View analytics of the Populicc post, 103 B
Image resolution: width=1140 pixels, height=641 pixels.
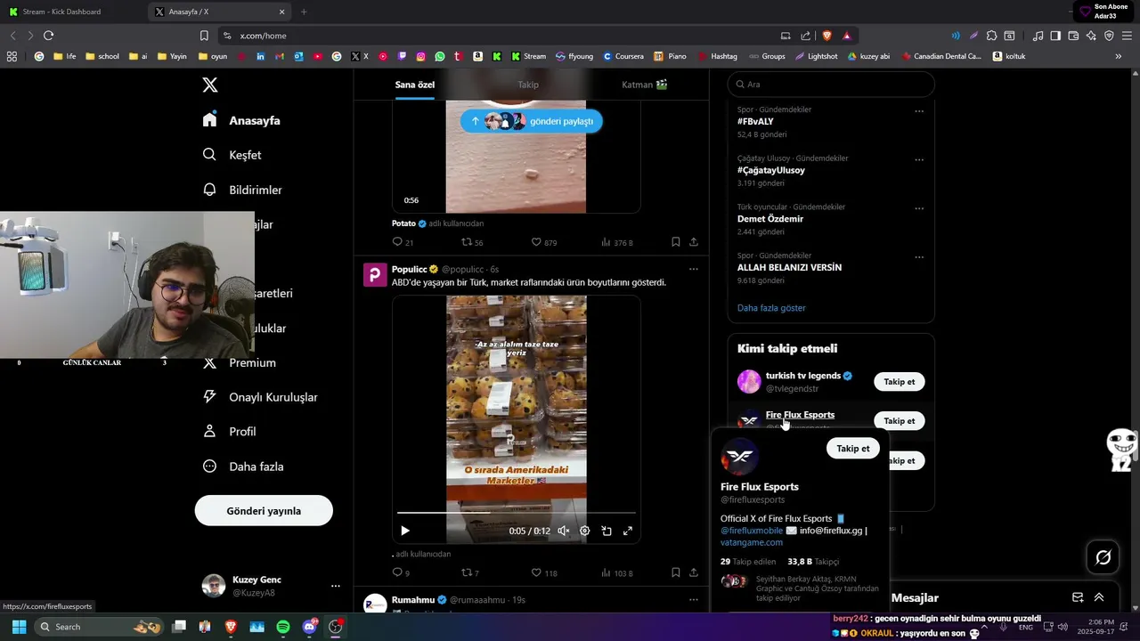616,573
